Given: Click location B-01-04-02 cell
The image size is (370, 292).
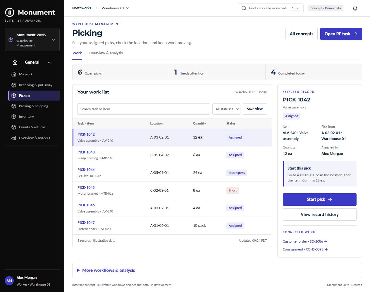Looking at the screenshot, I should (159, 155).
